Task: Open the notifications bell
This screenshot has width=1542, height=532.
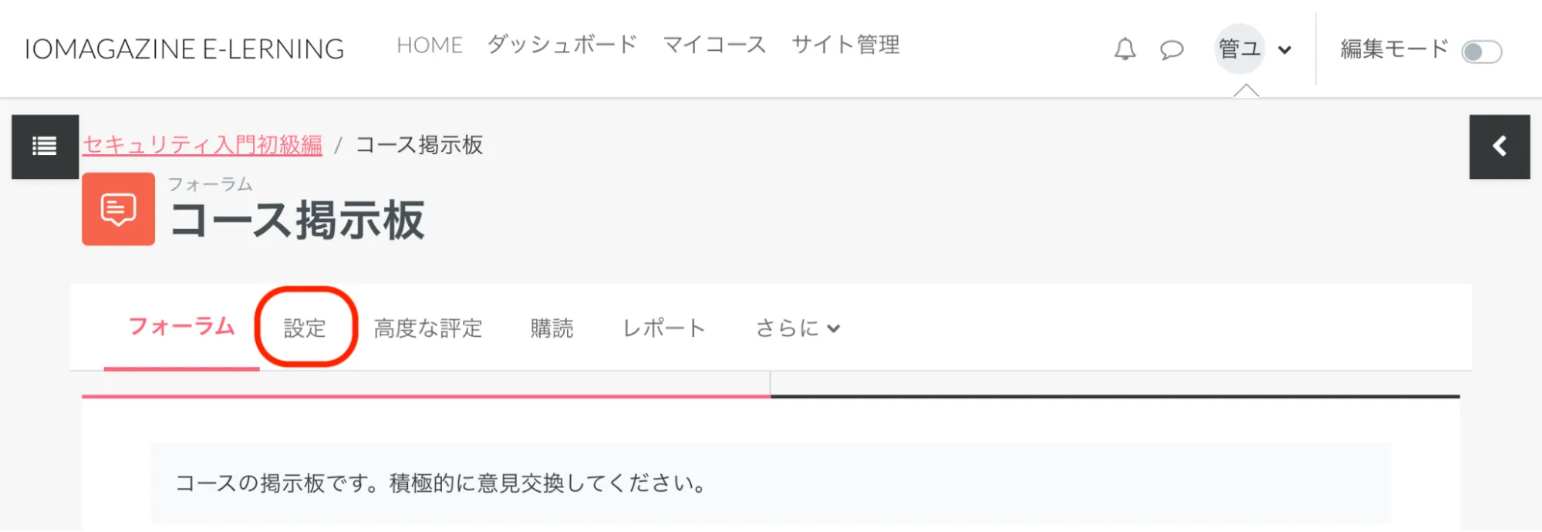Action: [x=1125, y=49]
